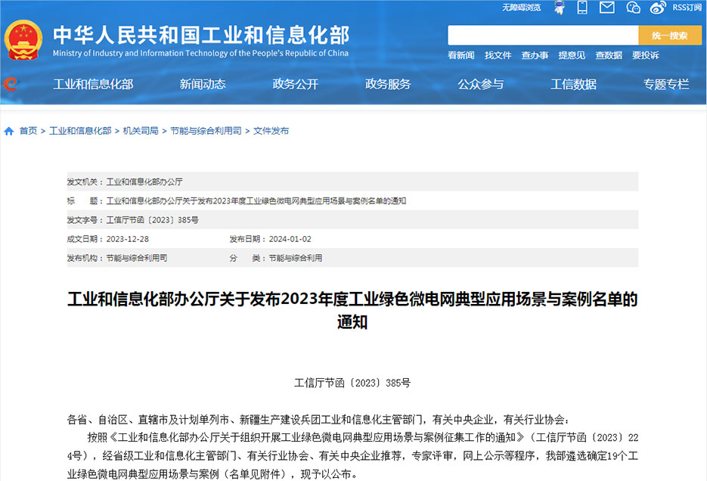Open the mobile phone version icon

582,8
